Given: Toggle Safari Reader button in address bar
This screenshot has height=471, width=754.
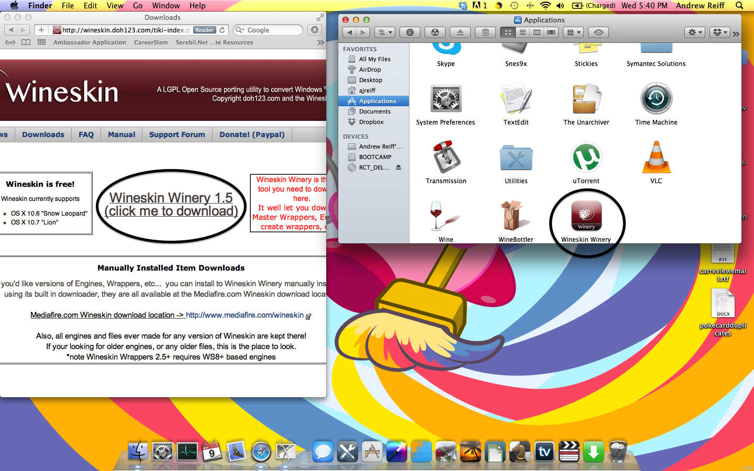Looking at the screenshot, I should 204,30.
